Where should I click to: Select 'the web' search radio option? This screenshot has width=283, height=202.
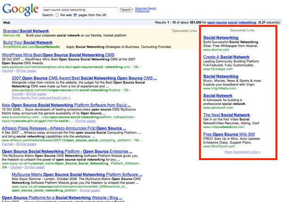point(57,15)
